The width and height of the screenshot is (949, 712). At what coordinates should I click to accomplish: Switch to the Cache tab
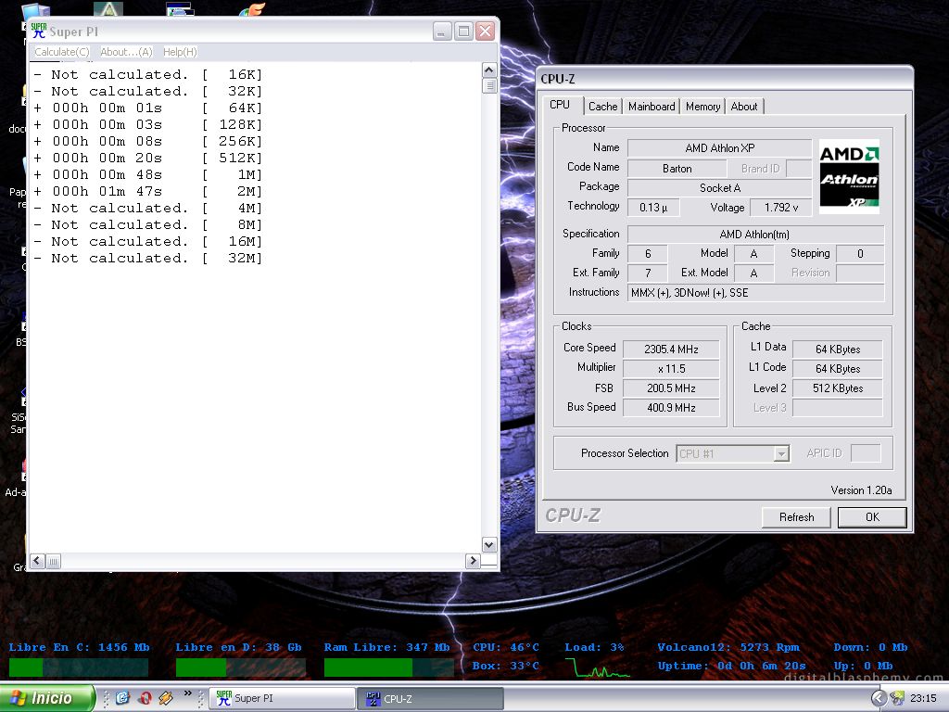(x=602, y=107)
